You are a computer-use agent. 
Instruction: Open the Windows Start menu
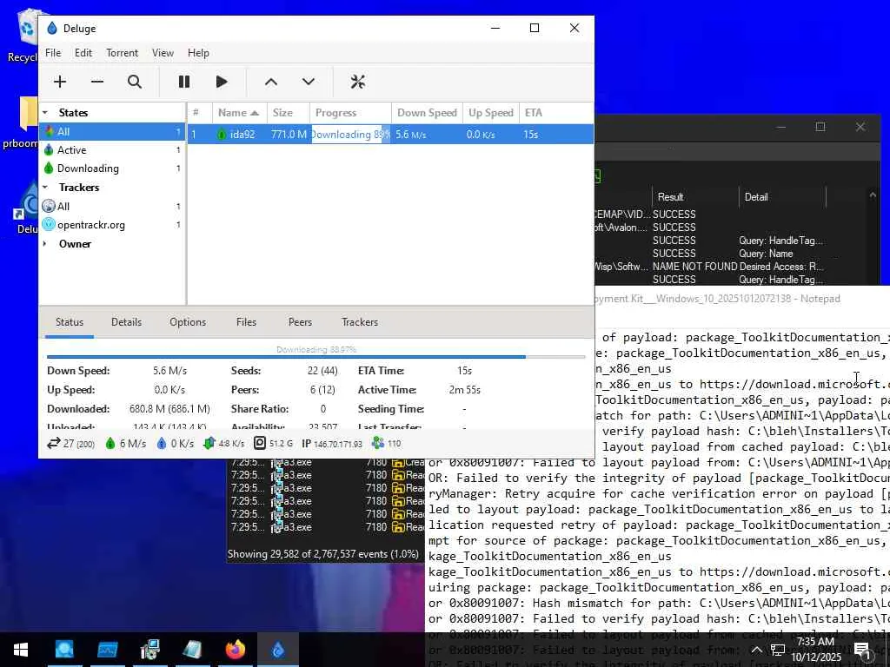tap(21, 650)
